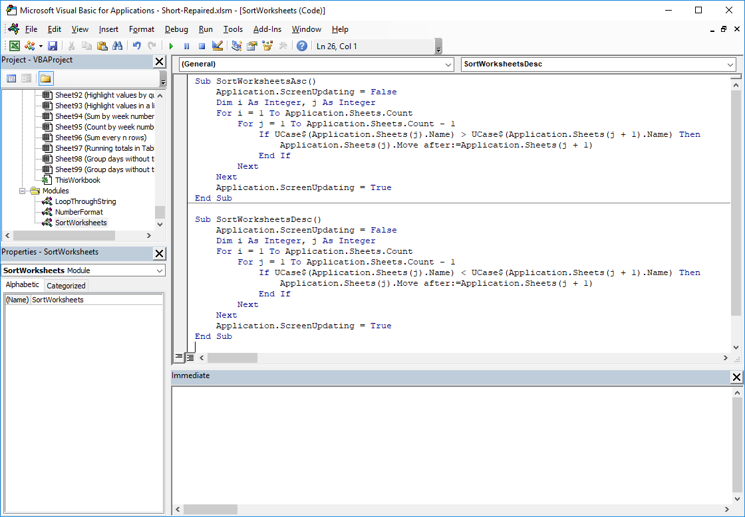Click the Toolbox toolbar icon
The image size is (745, 517).
[283, 46]
